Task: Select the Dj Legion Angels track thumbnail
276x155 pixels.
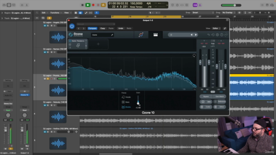Action: point(58,37)
